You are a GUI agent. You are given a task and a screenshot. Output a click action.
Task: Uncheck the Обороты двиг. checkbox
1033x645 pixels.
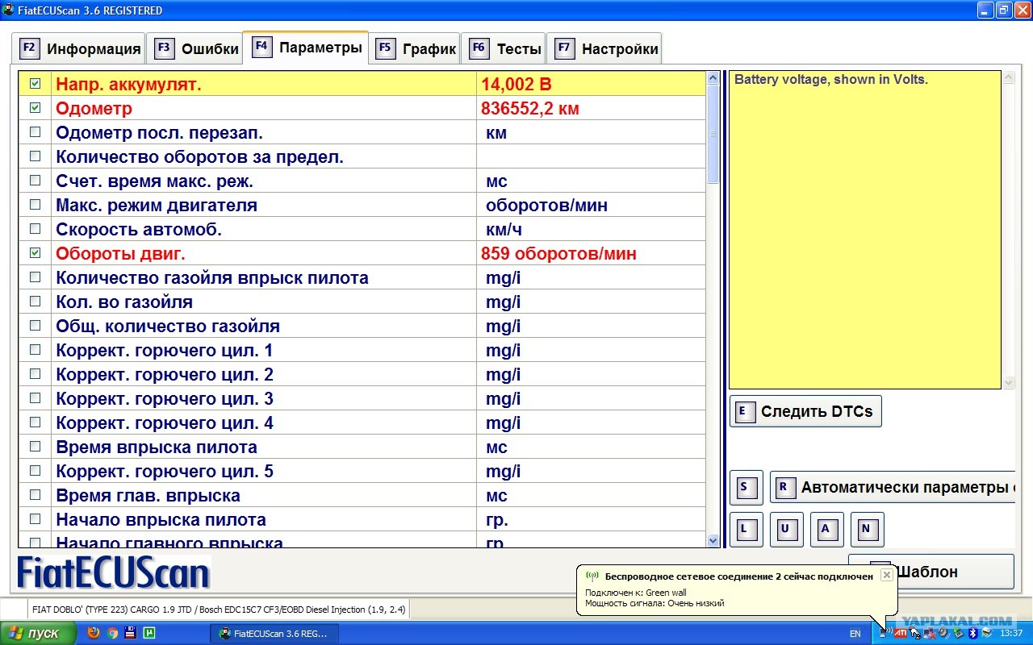point(35,253)
